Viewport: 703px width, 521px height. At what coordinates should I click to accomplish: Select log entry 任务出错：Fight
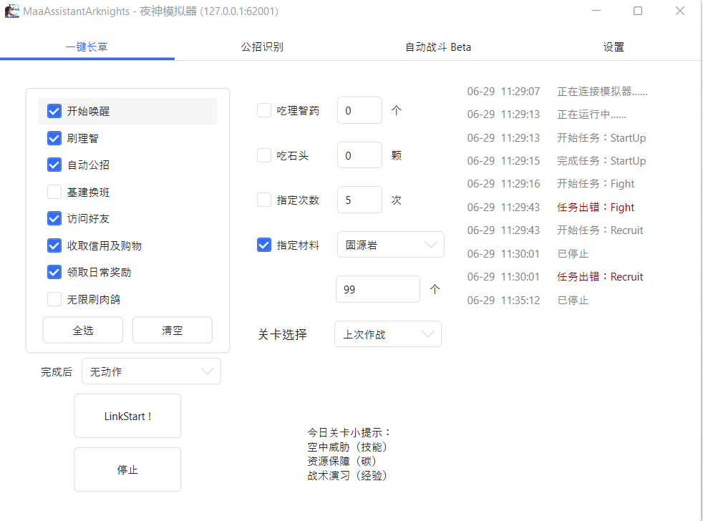pyautogui.click(x=596, y=207)
